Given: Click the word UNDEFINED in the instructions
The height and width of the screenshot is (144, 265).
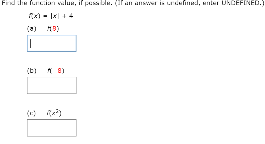Looking at the screenshot, I should [241, 3].
